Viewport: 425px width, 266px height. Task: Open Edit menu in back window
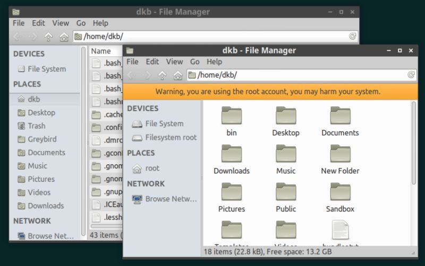pos(38,23)
